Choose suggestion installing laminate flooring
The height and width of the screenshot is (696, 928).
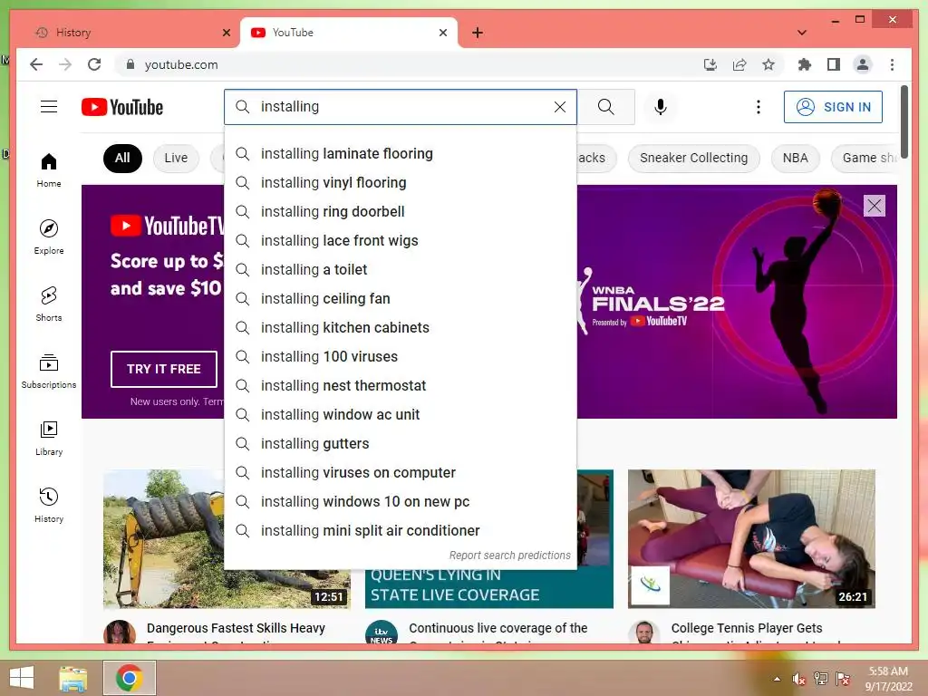401,154
